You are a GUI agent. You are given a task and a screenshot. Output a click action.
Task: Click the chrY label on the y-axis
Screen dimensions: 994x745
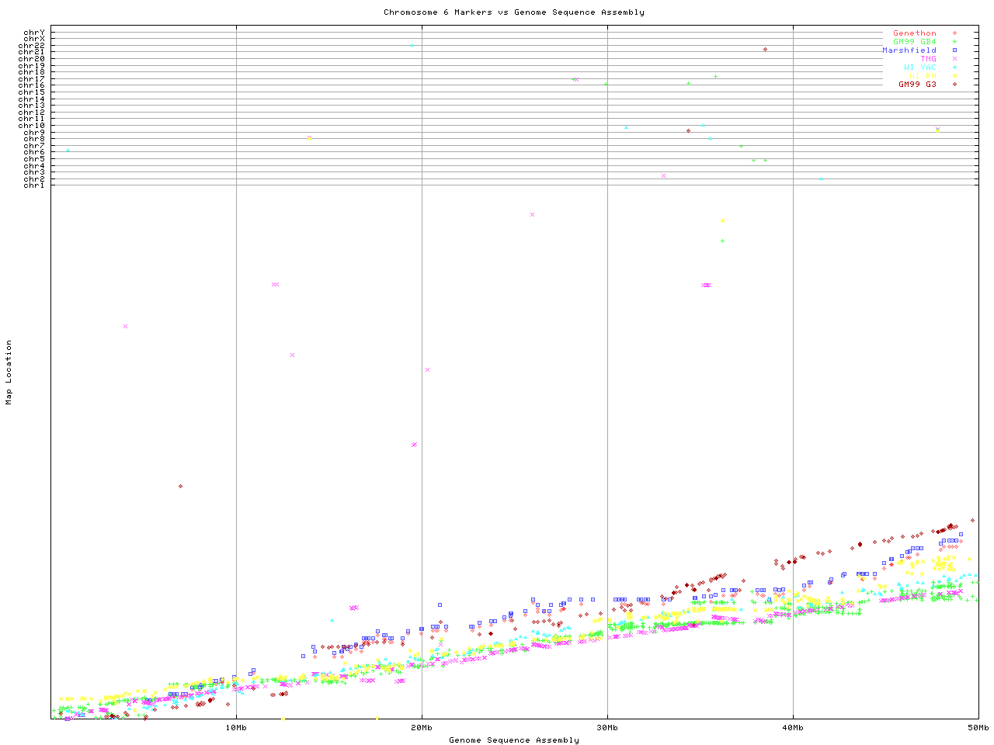point(34,33)
